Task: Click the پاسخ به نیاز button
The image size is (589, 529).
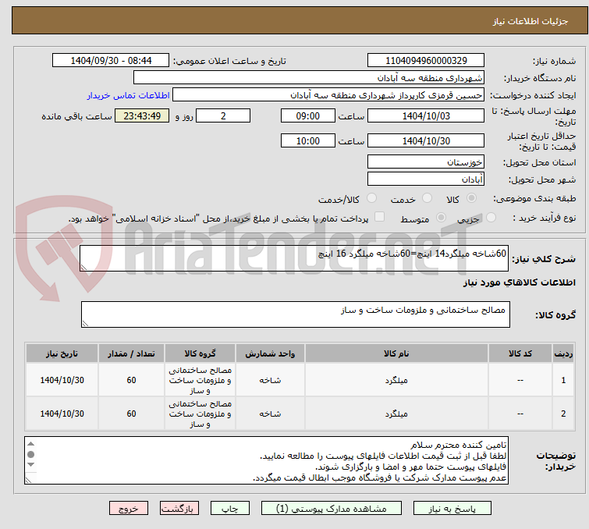Action: [452, 509]
